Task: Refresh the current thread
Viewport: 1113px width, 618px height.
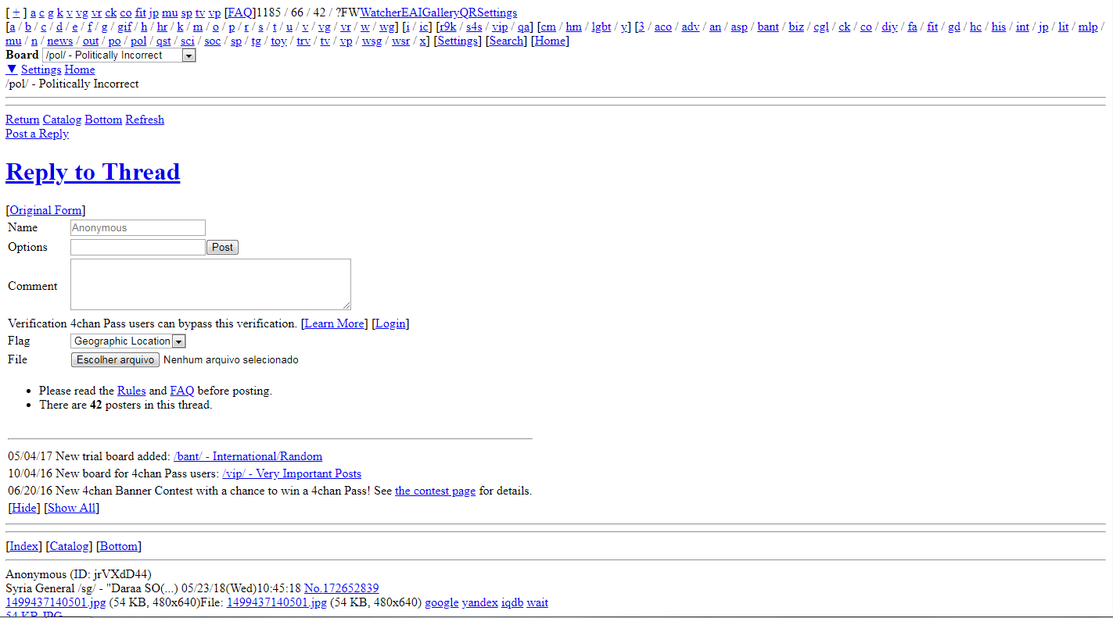Action: [x=144, y=119]
